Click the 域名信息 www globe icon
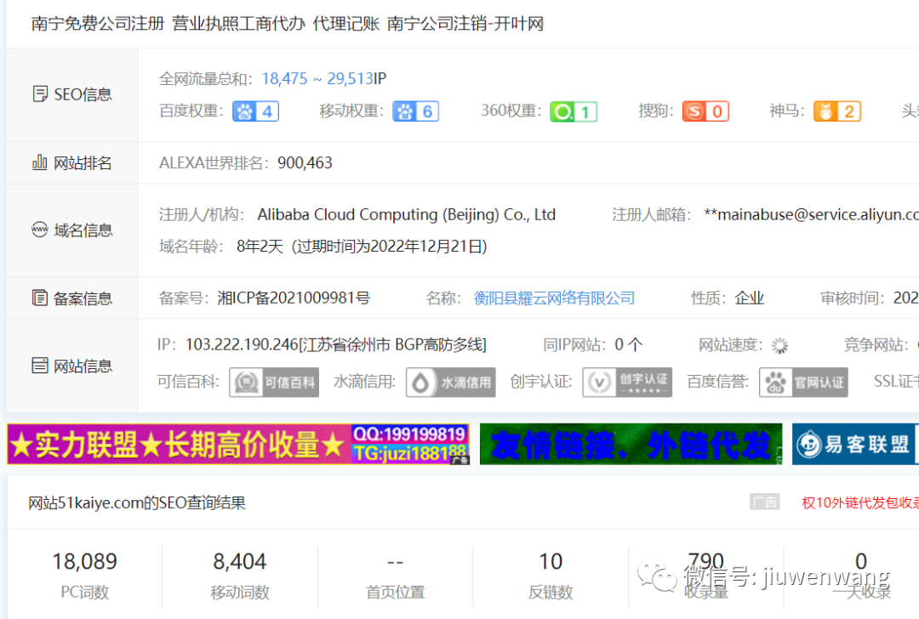The image size is (919, 619). (x=39, y=230)
